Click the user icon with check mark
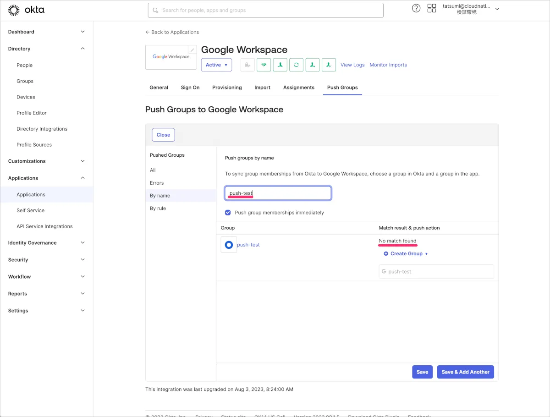This screenshot has width=550, height=417. point(329,65)
